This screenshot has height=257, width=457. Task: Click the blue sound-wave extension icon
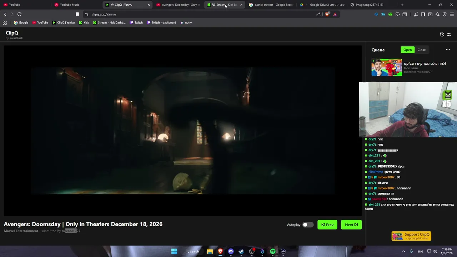click(x=376, y=14)
